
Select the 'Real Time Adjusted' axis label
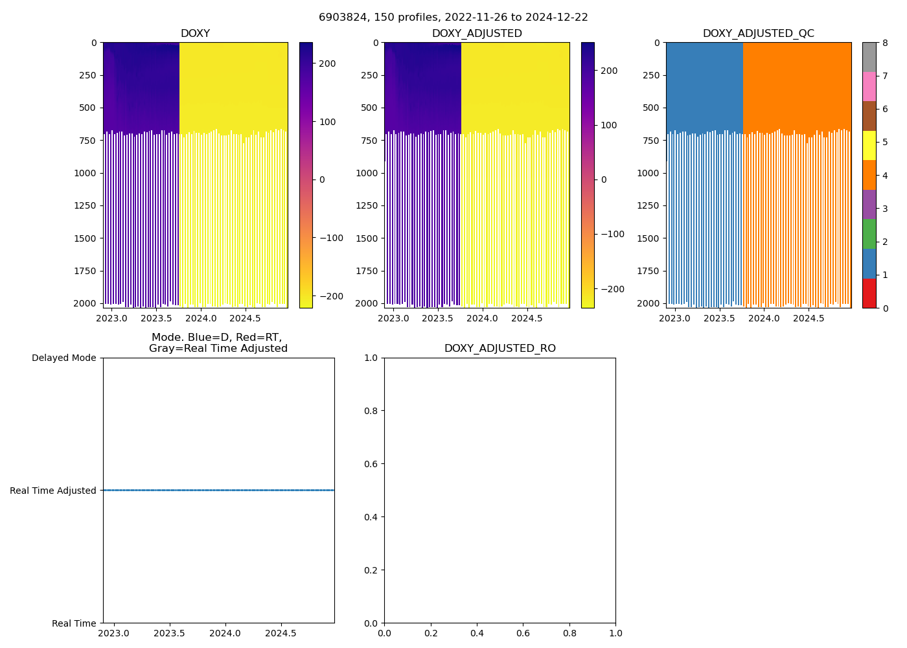point(53,491)
